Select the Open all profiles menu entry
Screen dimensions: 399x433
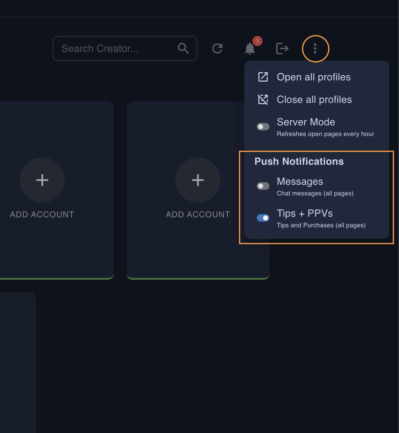(x=313, y=77)
